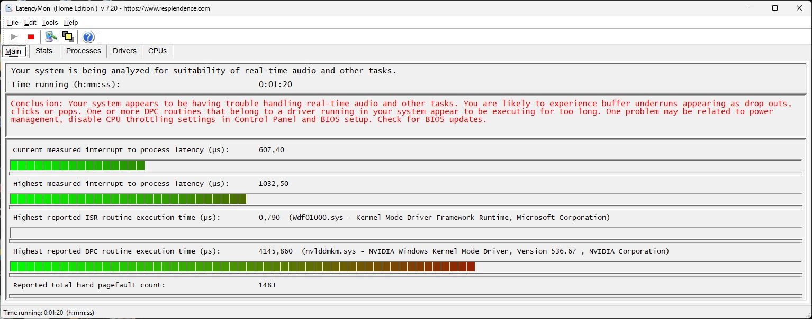Switch to the Stats tab

click(x=44, y=51)
